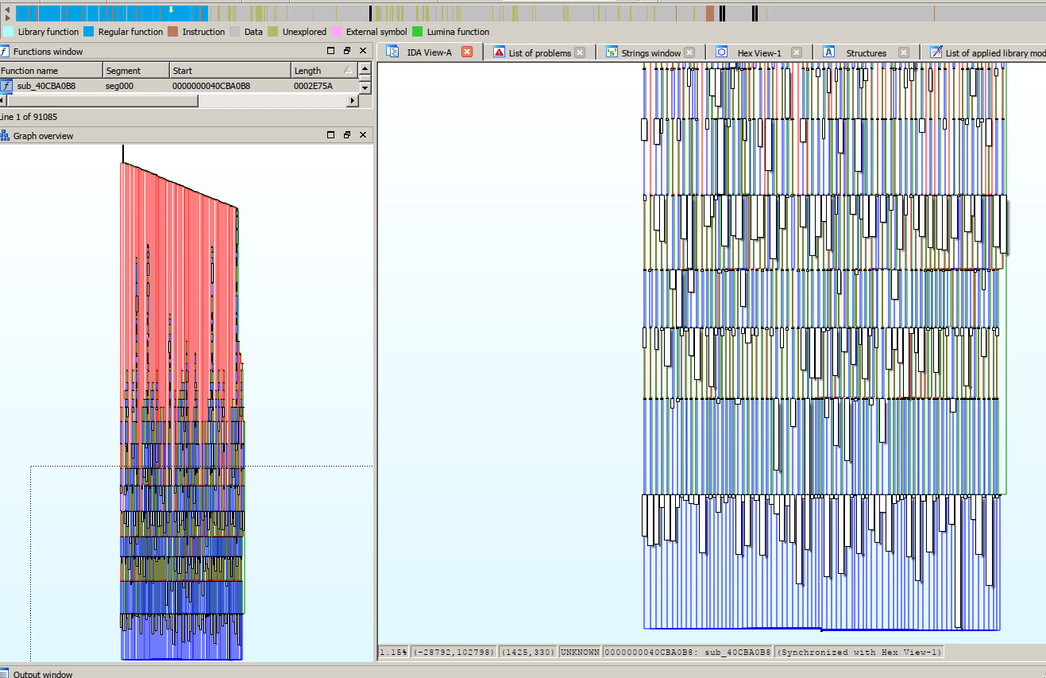Screen dimensions: 1046x678
Task: Click the sort triangle on the Length column
Action: tap(349, 69)
